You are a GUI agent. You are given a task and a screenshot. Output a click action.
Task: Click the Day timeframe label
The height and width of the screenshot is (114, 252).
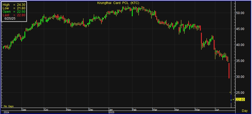tap(245, 110)
